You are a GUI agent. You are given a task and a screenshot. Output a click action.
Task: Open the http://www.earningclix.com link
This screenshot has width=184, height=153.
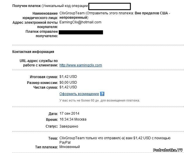click(81, 65)
